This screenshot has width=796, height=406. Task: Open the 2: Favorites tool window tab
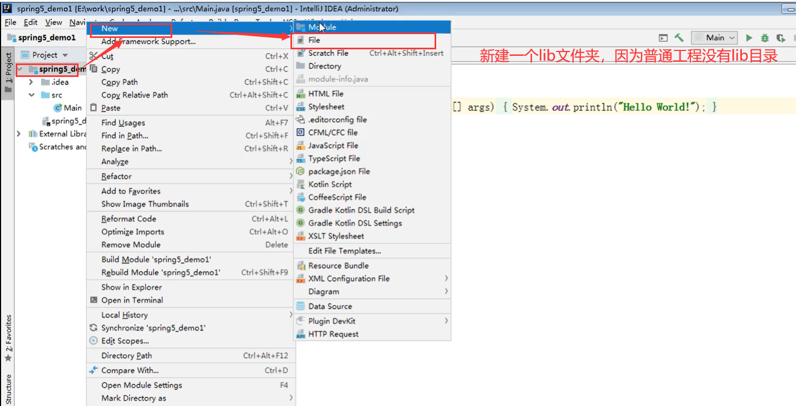coord(8,338)
